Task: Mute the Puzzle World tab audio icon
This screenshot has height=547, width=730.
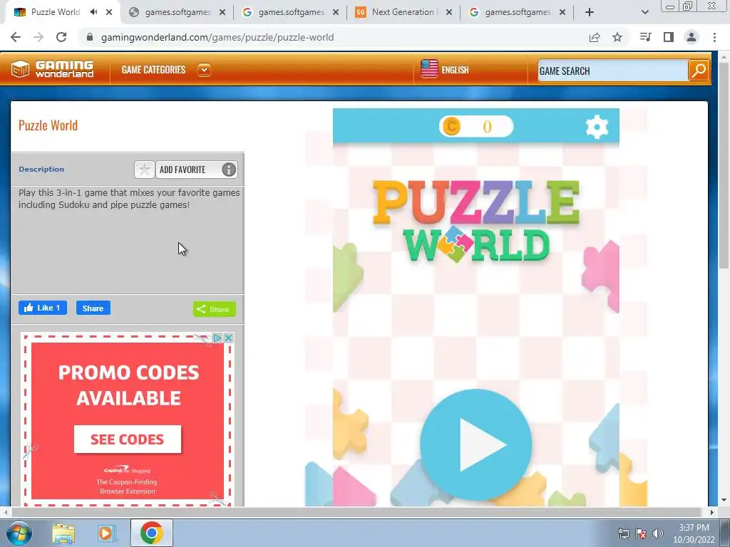Action: click(x=94, y=12)
